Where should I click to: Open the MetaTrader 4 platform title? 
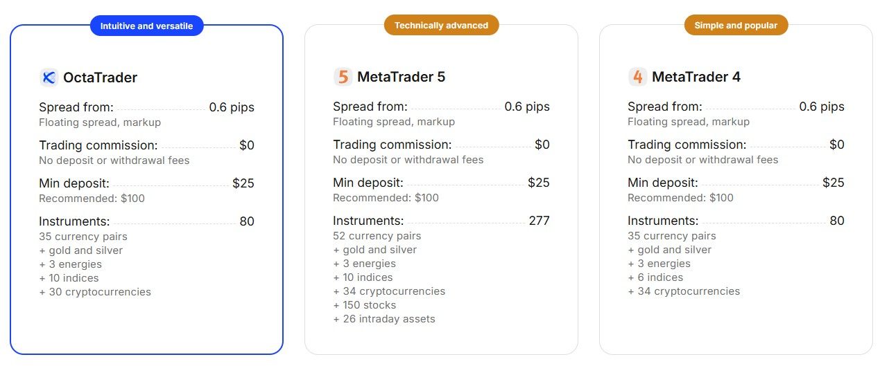click(x=696, y=77)
